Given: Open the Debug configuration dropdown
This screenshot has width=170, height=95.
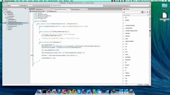Looking at the screenshot, I should coord(13,6).
